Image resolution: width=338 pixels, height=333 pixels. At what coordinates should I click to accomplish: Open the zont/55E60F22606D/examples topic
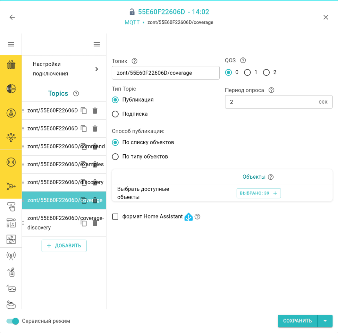[x=64, y=164]
